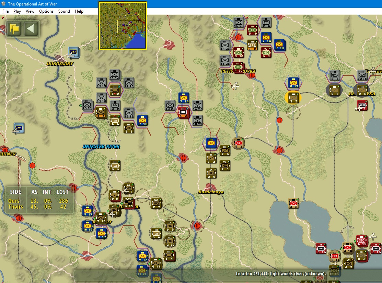Select the red armored unit 4 2
Image resolution: width=382 pixels, height=283 pixels.
pyautogui.click(x=183, y=113)
